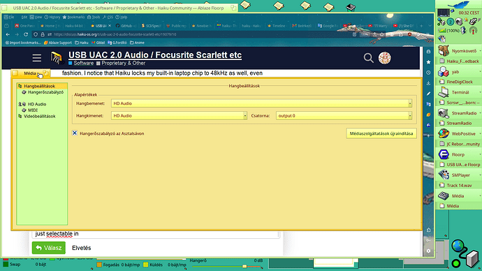The height and width of the screenshot is (271, 482).
Task: Open the user avatar menu
Action: tap(385, 58)
